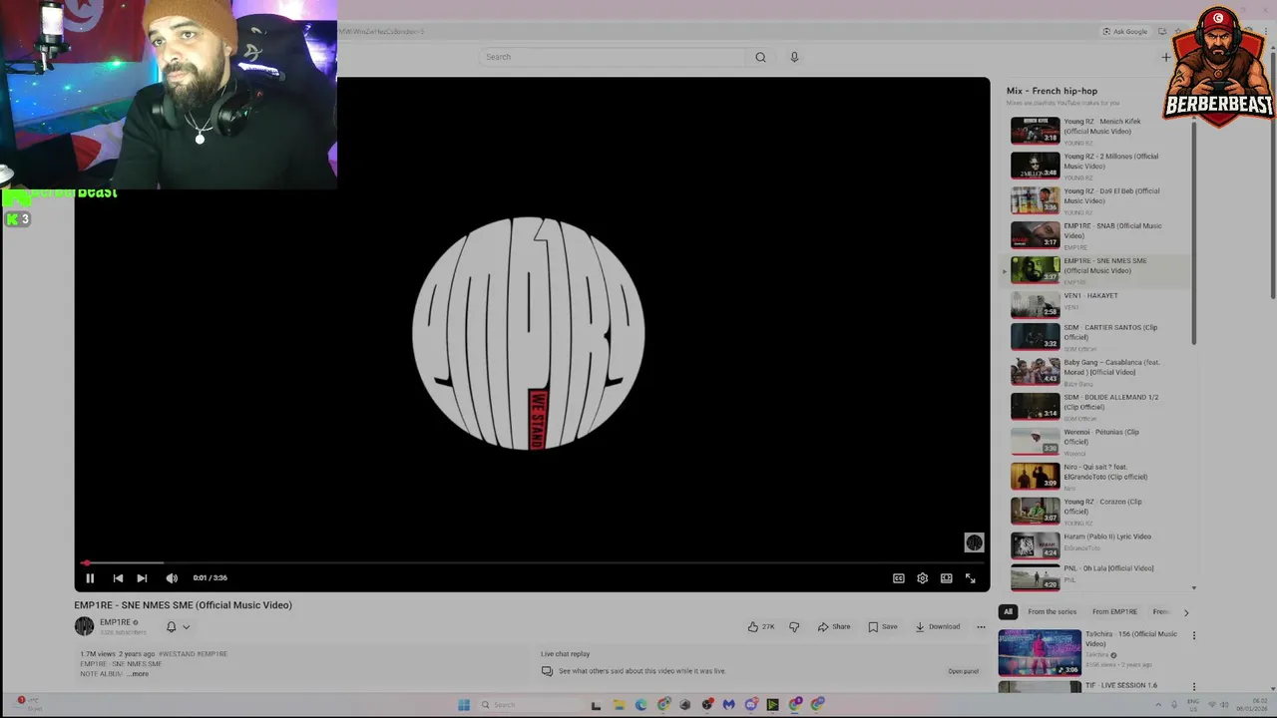1277x718 pixels.
Task: Click the #WESTAND hashtag
Action: coord(176,654)
